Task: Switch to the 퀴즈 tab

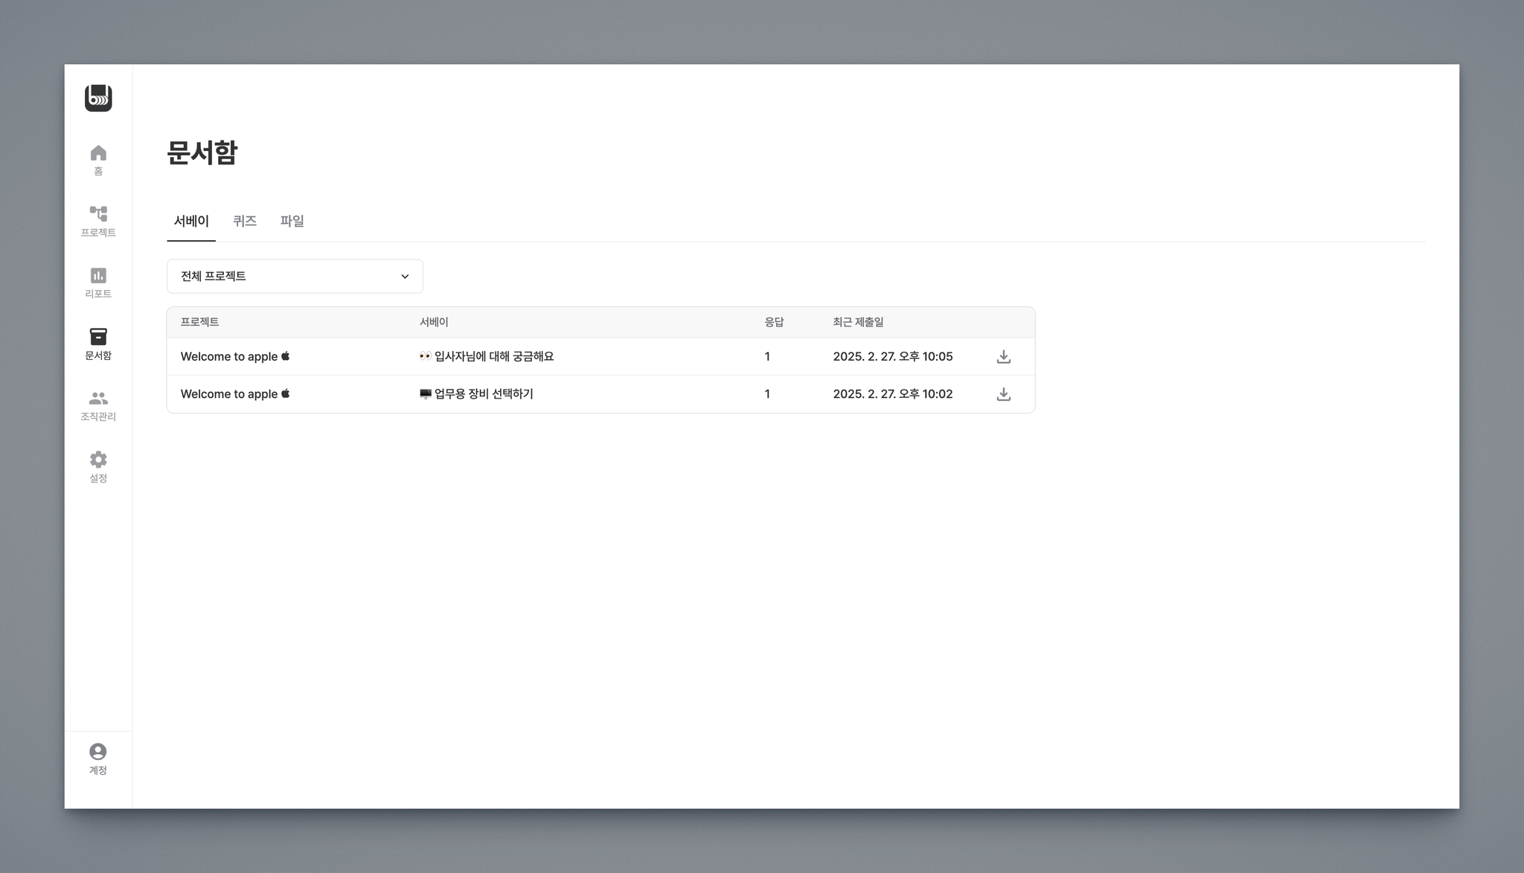Action: tap(245, 222)
